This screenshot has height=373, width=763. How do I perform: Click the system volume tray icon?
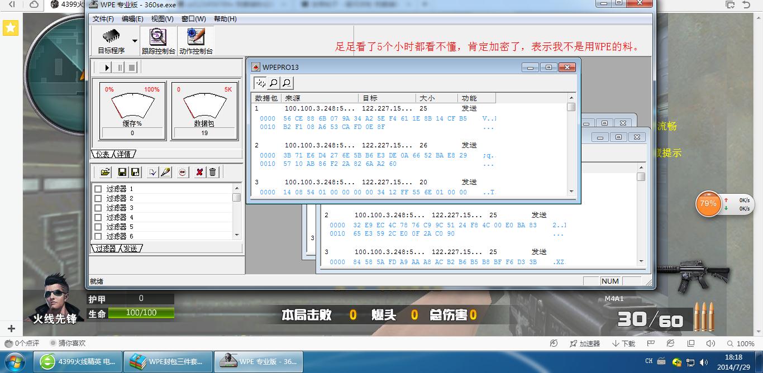click(703, 362)
